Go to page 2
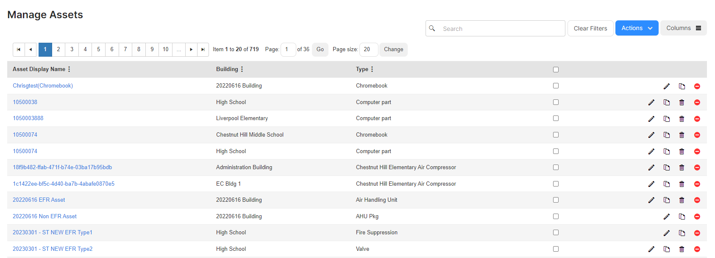This screenshot has height=258, width=715. pos(58,49)
